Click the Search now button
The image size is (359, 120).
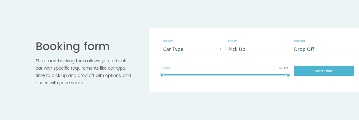tap(324, 71)
